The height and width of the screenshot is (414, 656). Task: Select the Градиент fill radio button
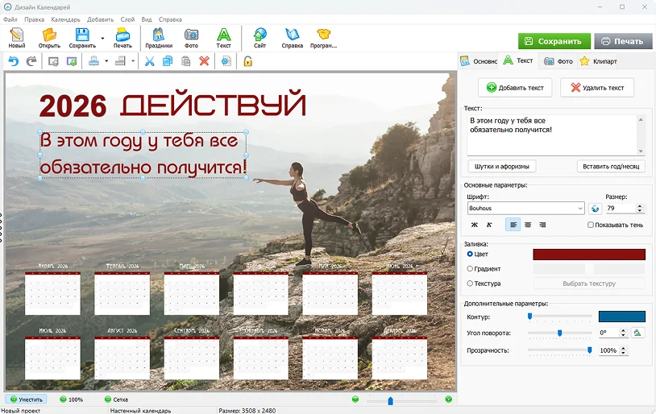point(471,269)
